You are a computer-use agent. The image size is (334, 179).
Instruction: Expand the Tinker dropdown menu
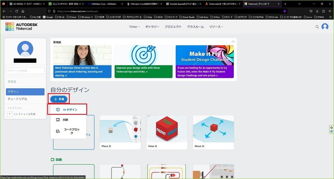point(134,27)
